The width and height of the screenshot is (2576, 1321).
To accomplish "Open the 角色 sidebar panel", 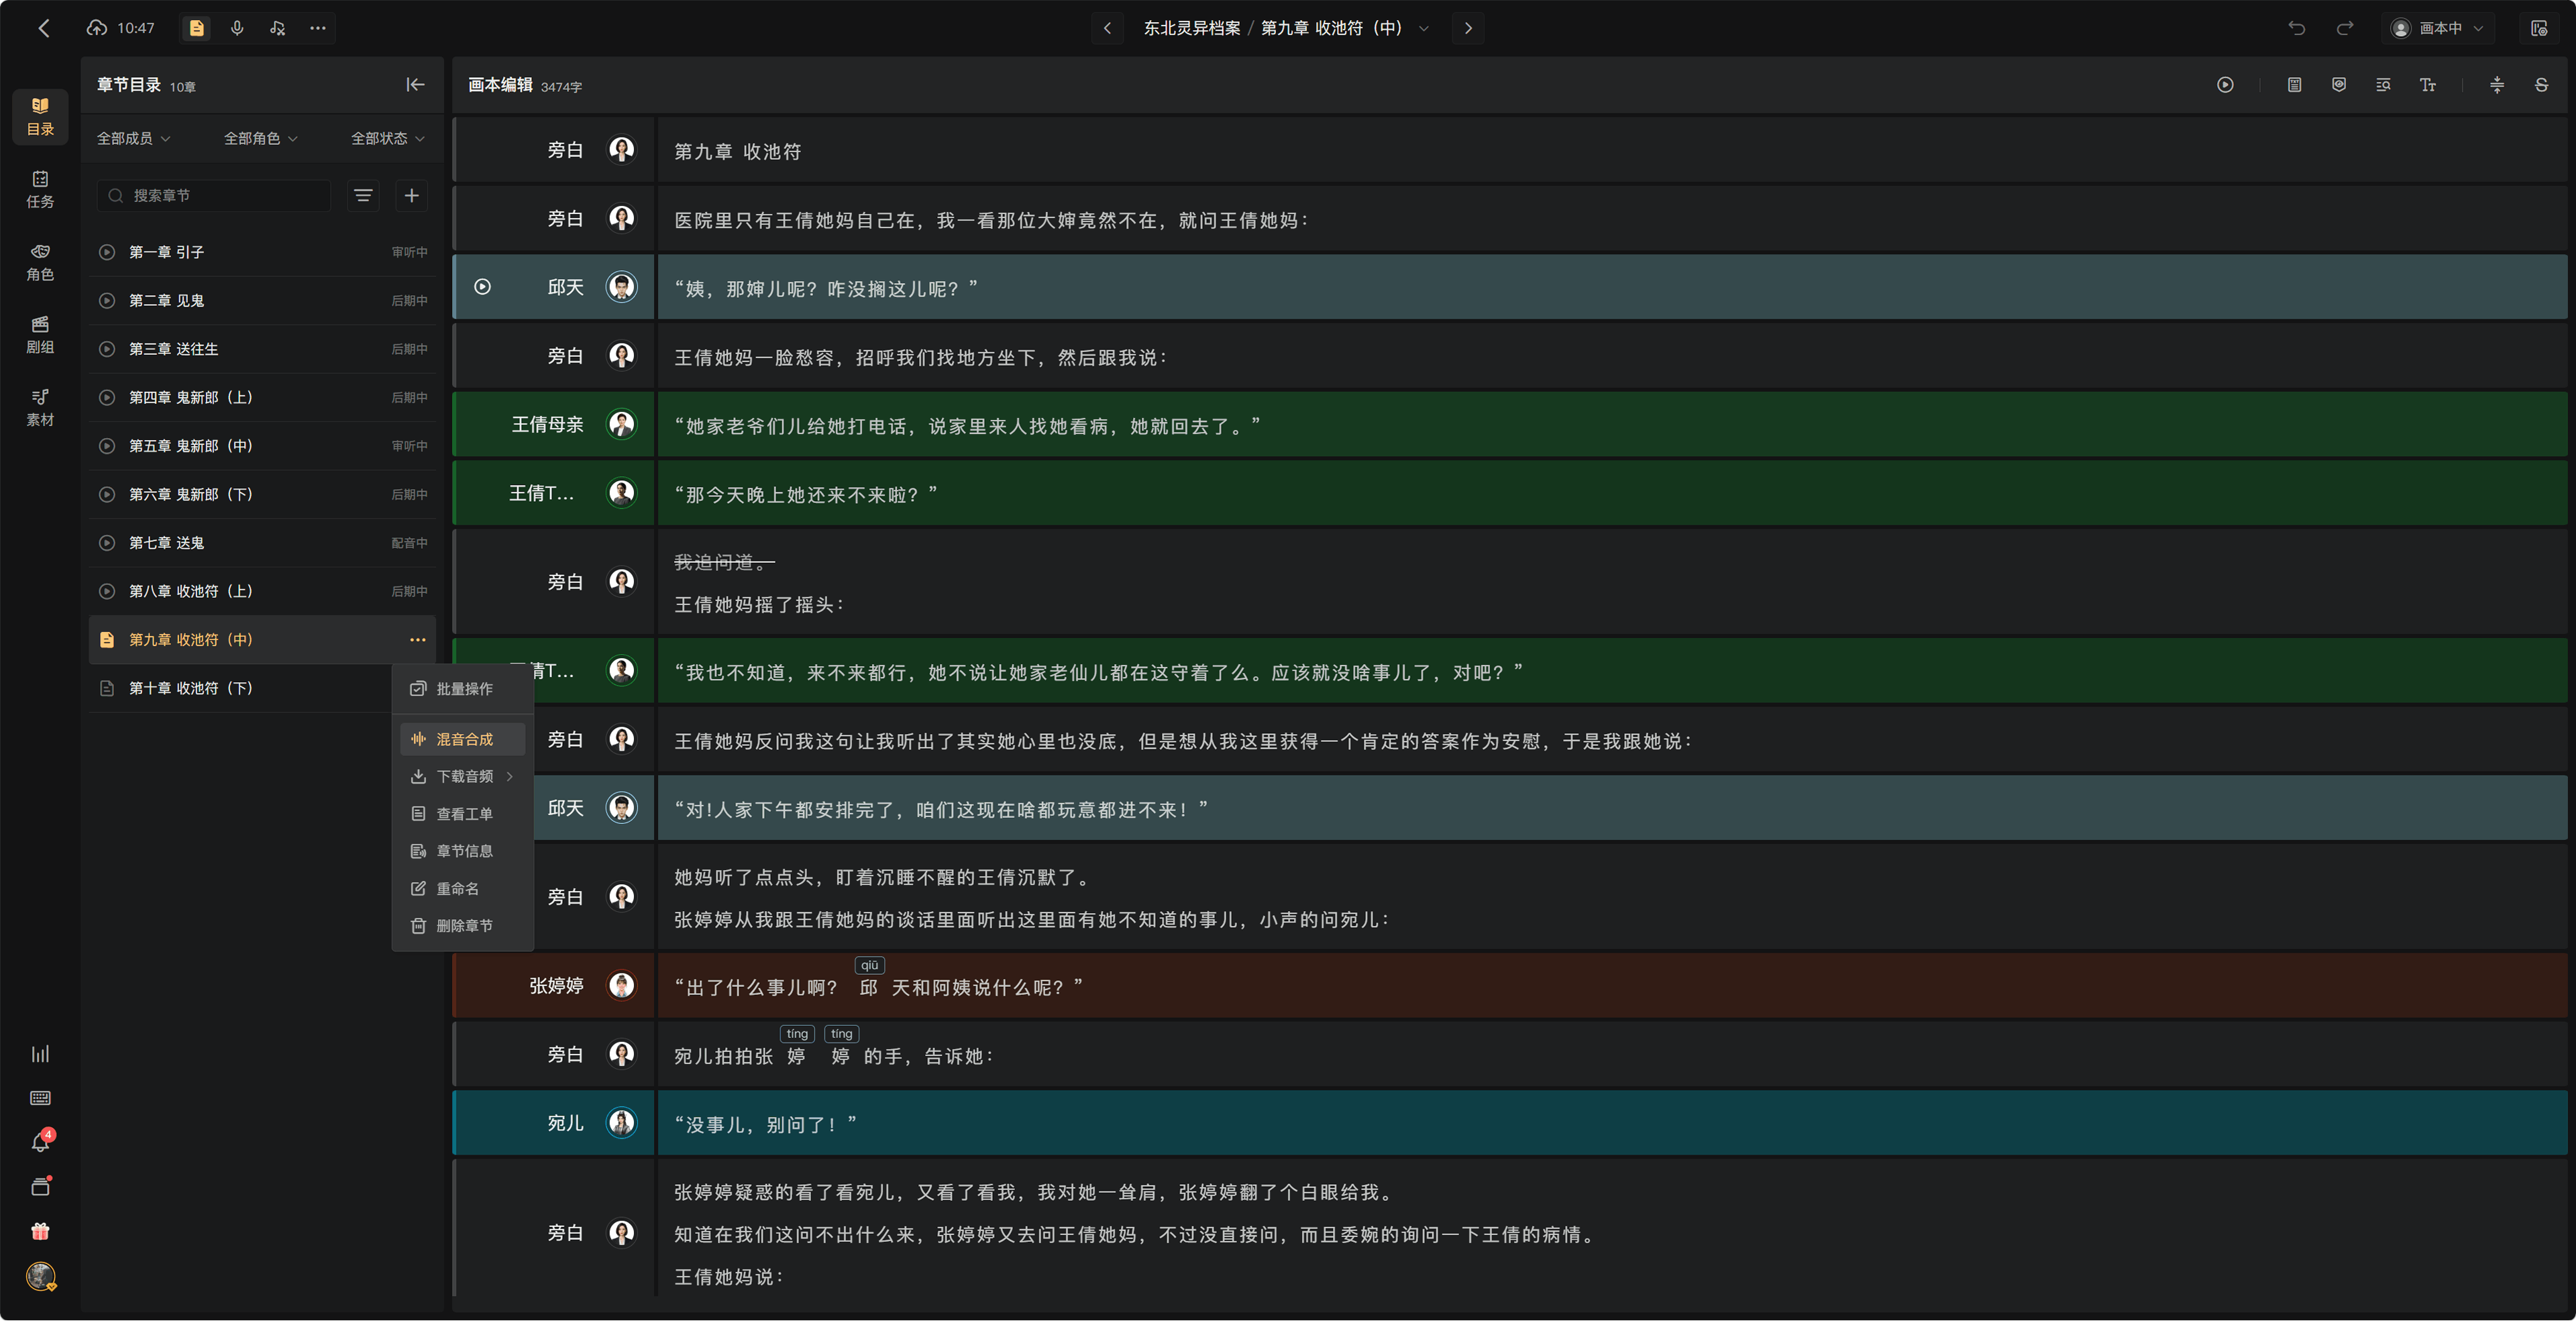I will tap(40, 262).
